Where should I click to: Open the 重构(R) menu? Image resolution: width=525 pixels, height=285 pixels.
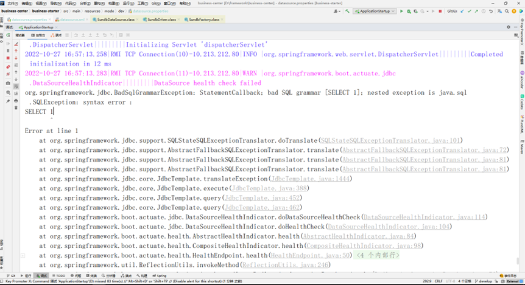[x=99, y=3]
